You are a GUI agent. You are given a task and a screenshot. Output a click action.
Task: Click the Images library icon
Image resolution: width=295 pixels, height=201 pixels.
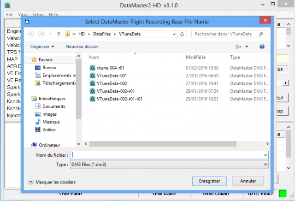click(x=38, y=114)
